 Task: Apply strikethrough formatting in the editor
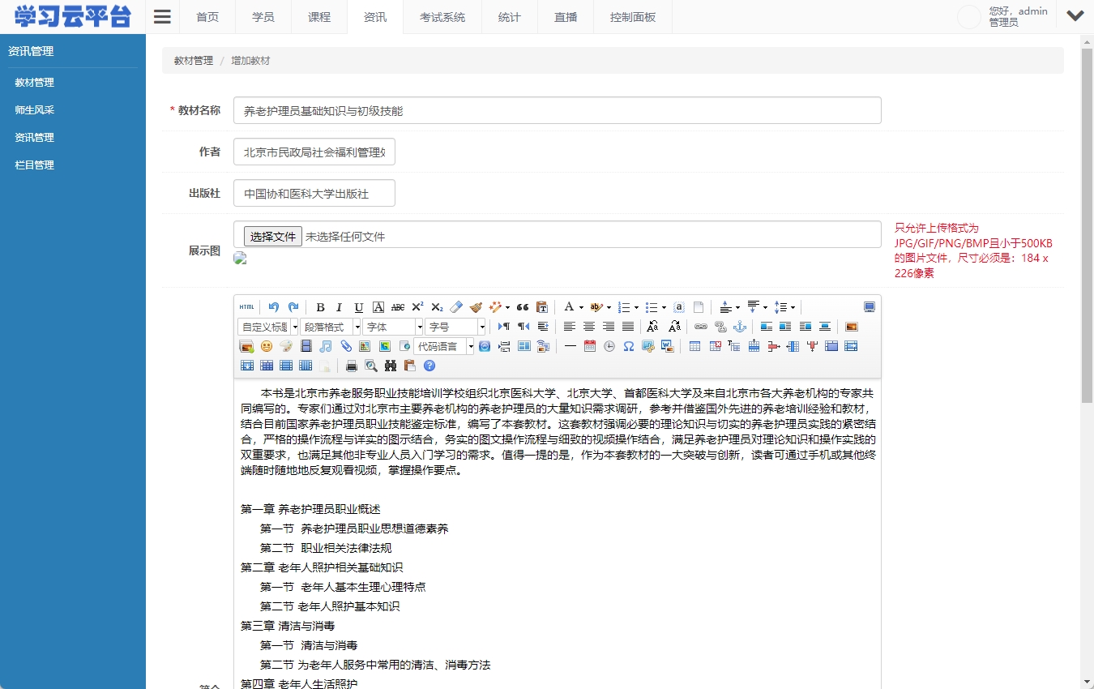click(x=397, y=306)
